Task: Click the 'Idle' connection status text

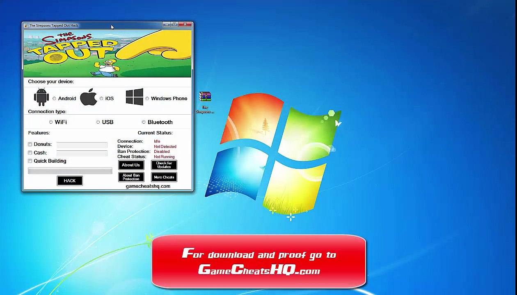Action: 157,141
